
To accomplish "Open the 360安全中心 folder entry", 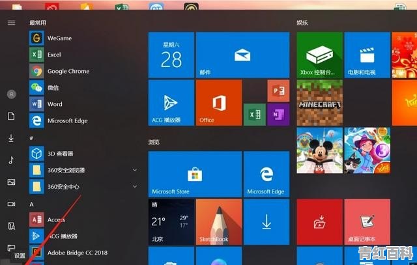I will pos(83,187).
